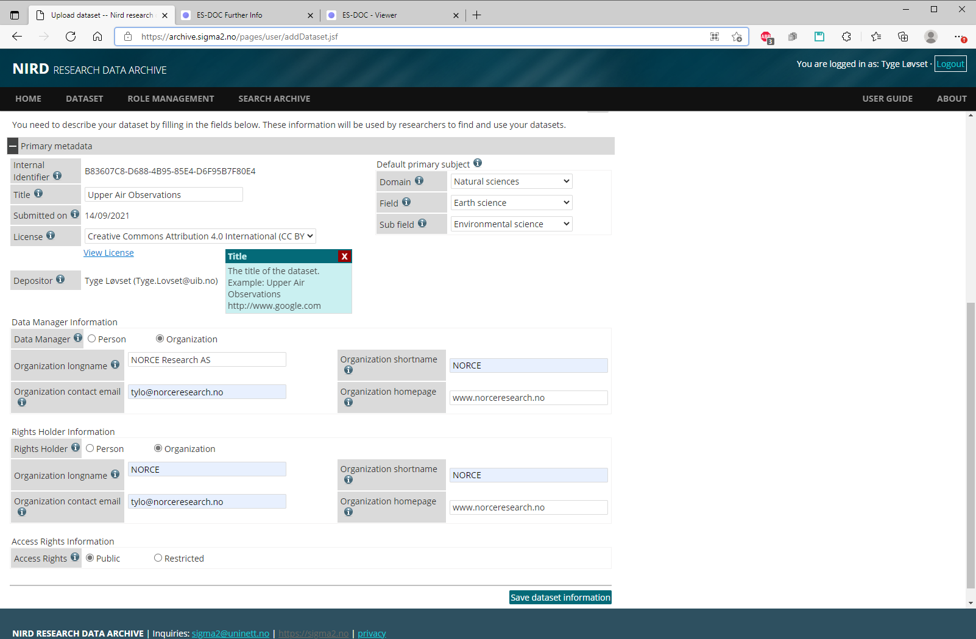The height and width of the screenshot is (639, 976).
Task: Click the info icon next to Title
Action: pos(38,194)
